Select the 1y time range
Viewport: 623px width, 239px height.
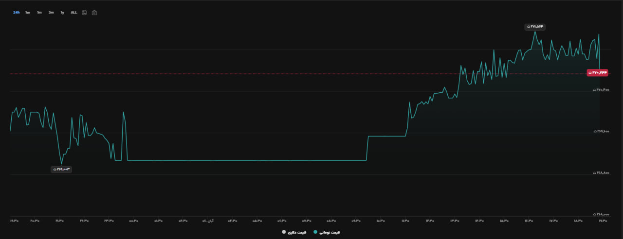[62, 13]
